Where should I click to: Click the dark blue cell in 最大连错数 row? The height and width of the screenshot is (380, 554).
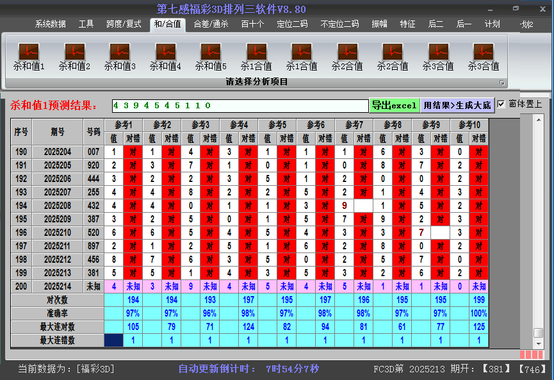114,340
